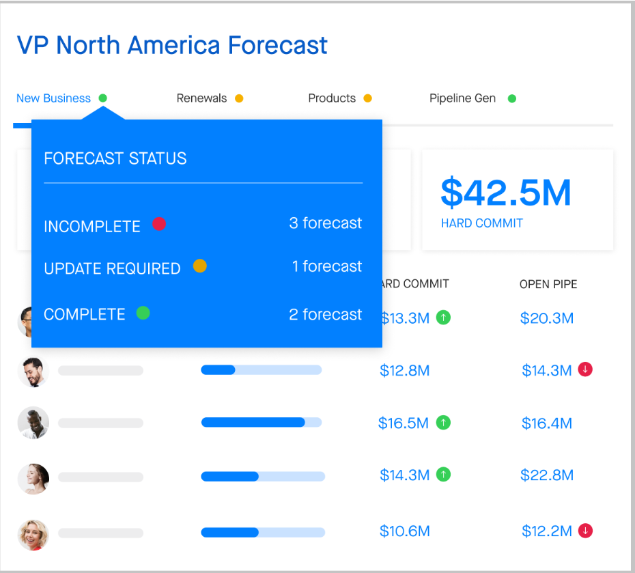Click the red down arrow next to $12.2M
Image resolution: width=635 pixels, height=573 pixels.
click(x=585, y=531)
